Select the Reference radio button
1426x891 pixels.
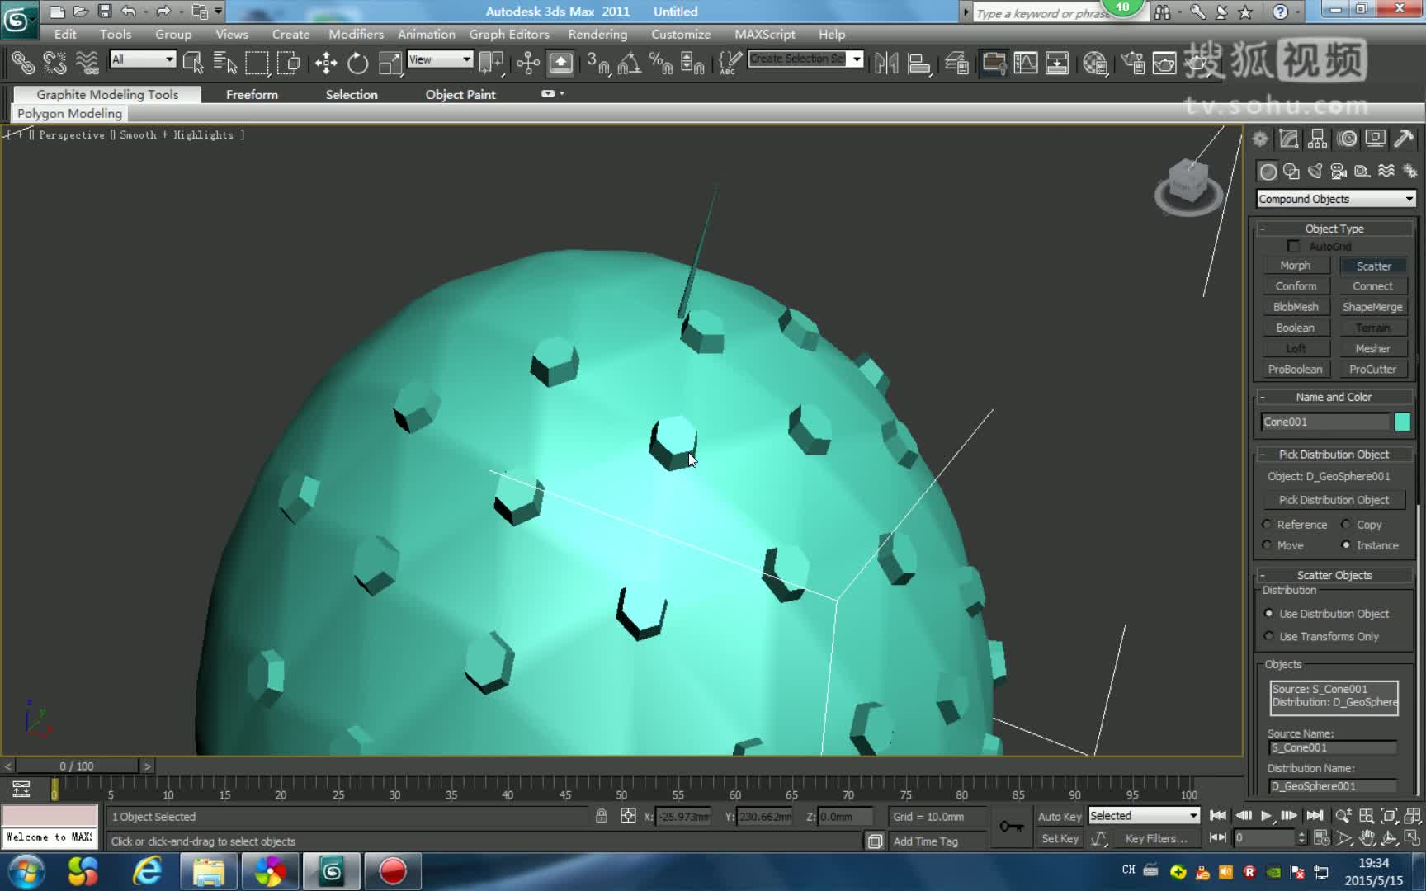pos(1267,525)
